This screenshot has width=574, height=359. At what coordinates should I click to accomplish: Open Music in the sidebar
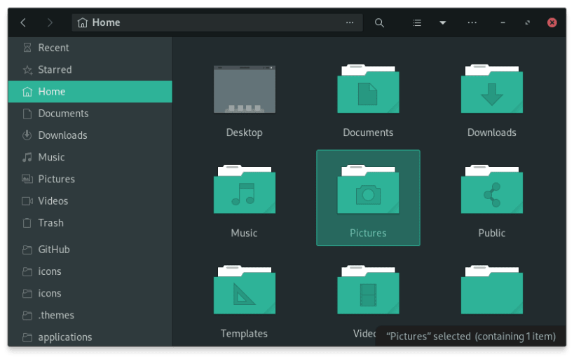click(90, 157)
